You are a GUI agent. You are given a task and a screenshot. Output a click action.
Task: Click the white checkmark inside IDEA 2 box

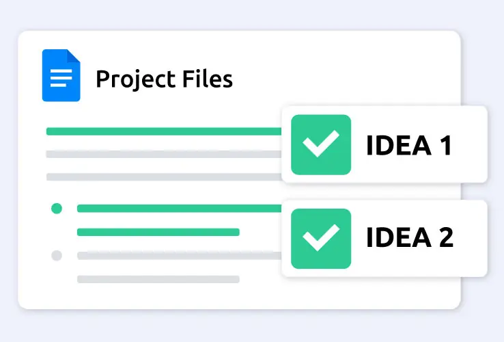pyautogui.click(x=321, y=237)
